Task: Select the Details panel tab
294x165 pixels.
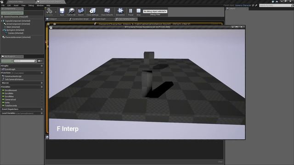Action: click(x=237, y=9)
